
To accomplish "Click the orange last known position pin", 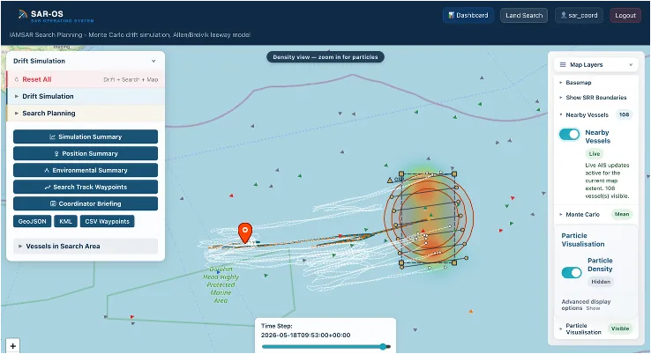I will [x=245, y=232].
